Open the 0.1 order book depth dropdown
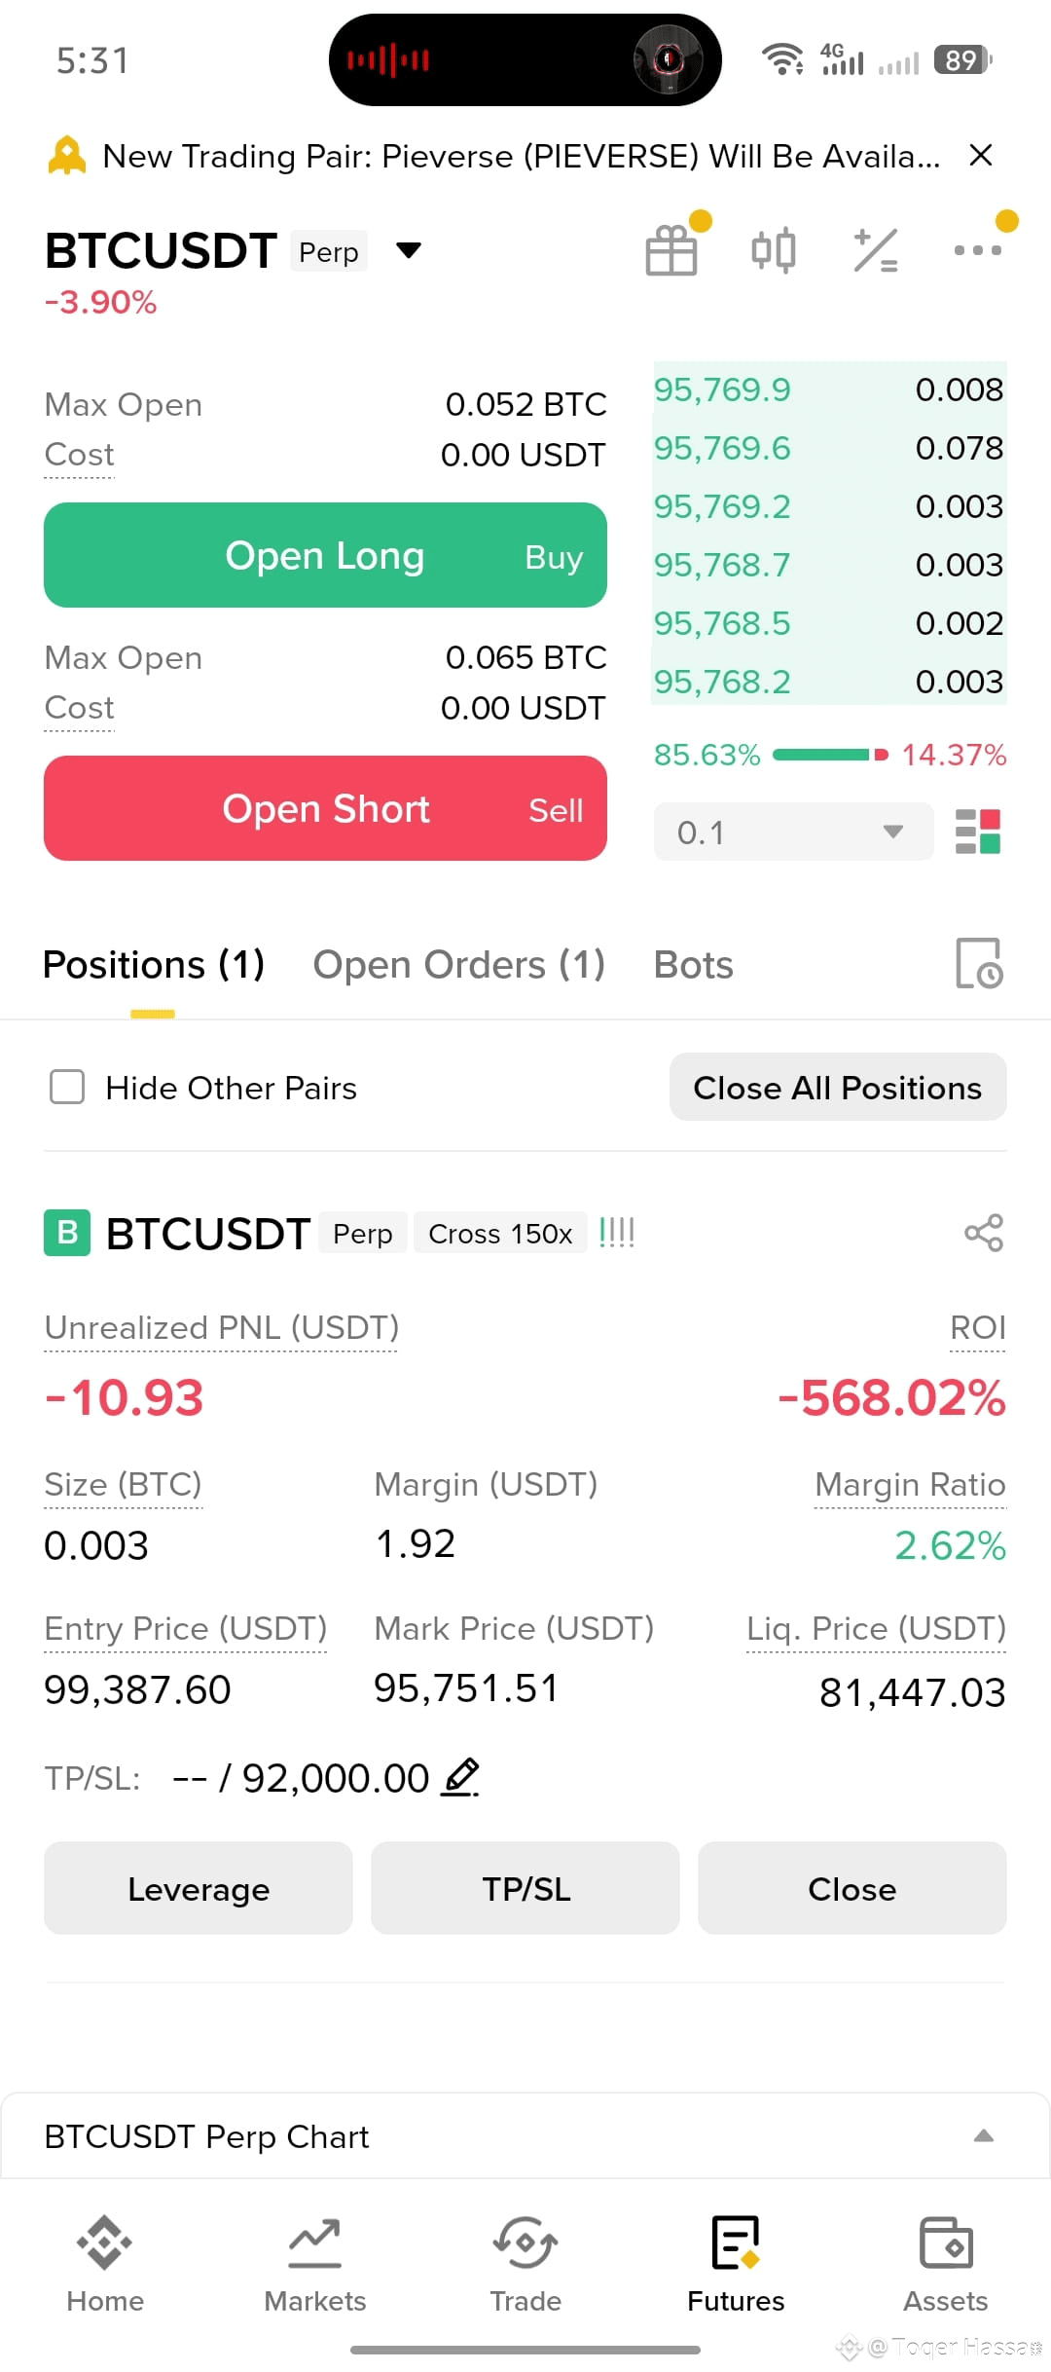 (x=793, y=832)
